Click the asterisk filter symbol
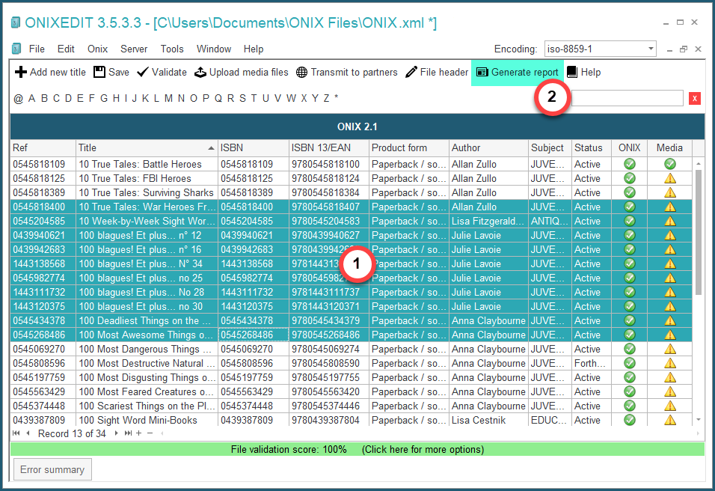Viewport: 715px width, 491px height. [336, 97]
